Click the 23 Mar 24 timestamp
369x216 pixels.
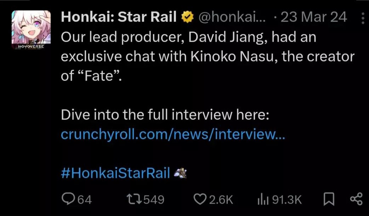(x=315, y=16)
